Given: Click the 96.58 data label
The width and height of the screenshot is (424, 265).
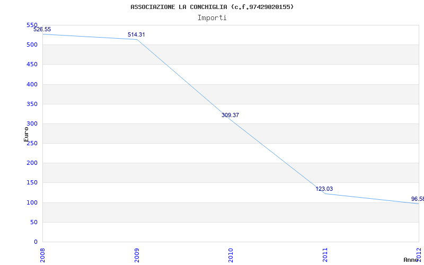Looking at the screenshot, I should point(418,199).
